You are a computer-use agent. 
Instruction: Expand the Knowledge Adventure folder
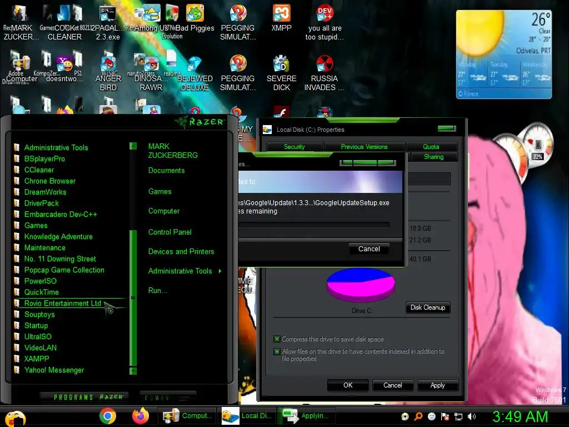58,236
